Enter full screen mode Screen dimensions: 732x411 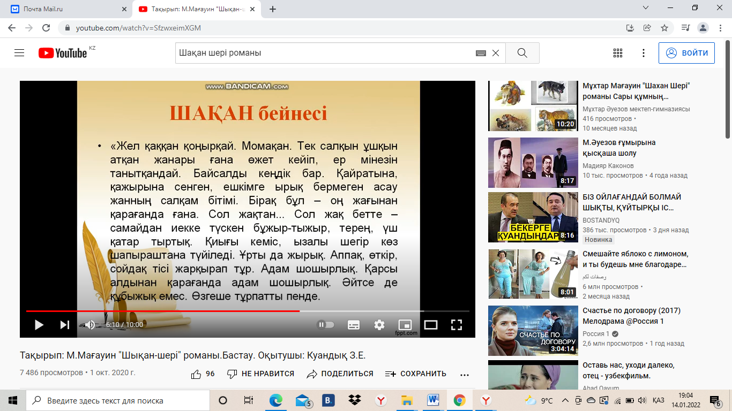coord(457,324)
